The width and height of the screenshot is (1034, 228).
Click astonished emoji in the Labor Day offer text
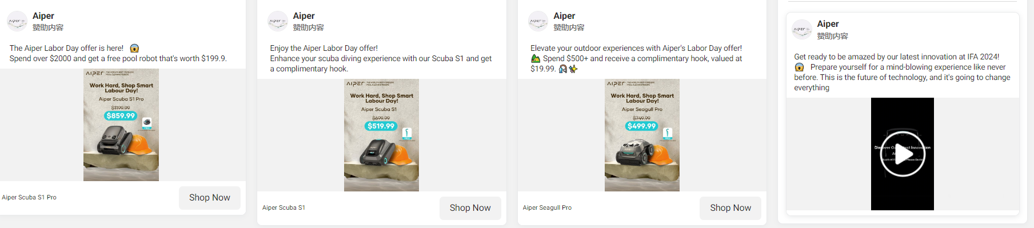[x=134, y=49]
